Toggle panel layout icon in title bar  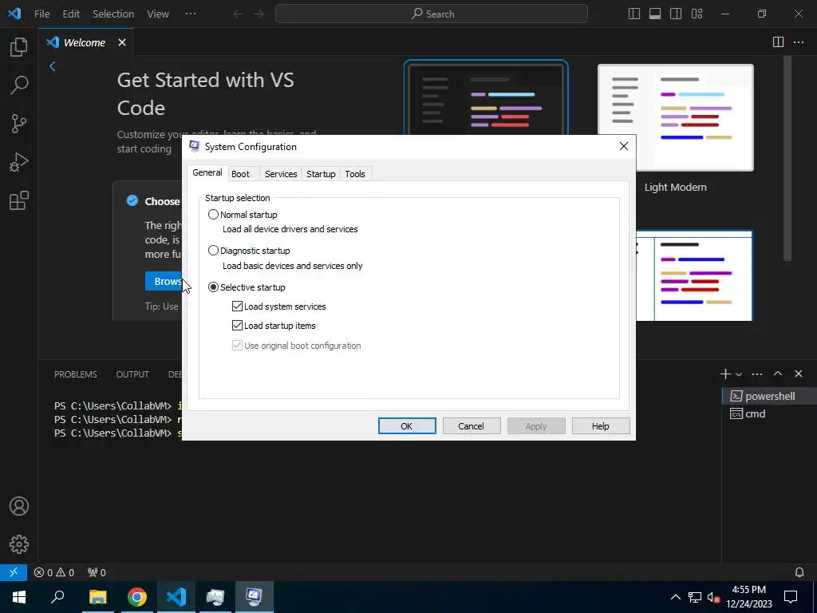655,14
